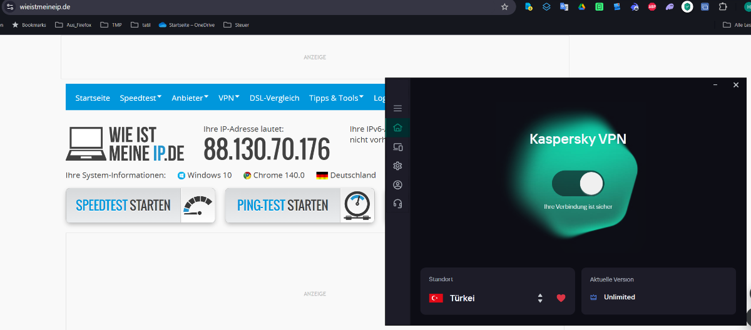The width and height of the screenshot is (751, 330).
Task: Open the purple ghost-shaped extension icon
Action: coord(670,7)
